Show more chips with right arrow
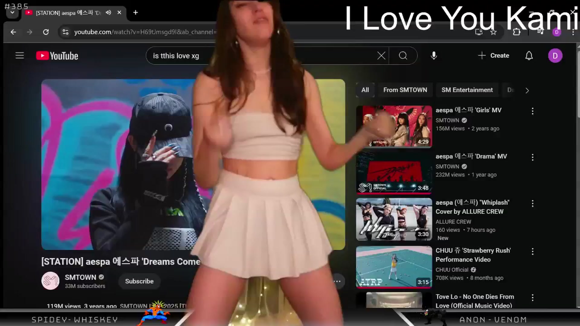 click(x=527, y=91)
